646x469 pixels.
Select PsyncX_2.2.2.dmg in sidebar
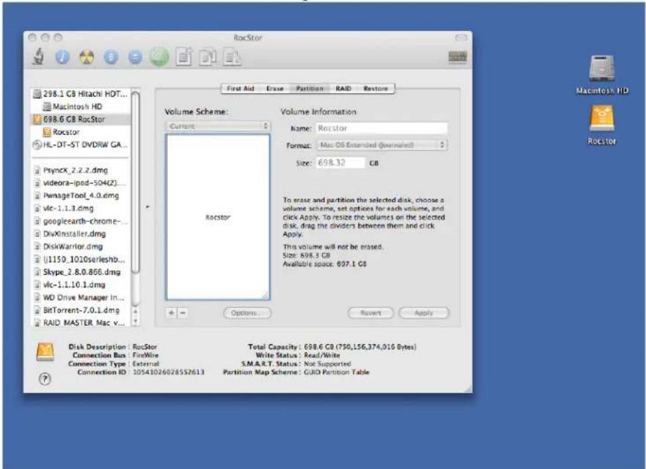click(x=81, y=170)
